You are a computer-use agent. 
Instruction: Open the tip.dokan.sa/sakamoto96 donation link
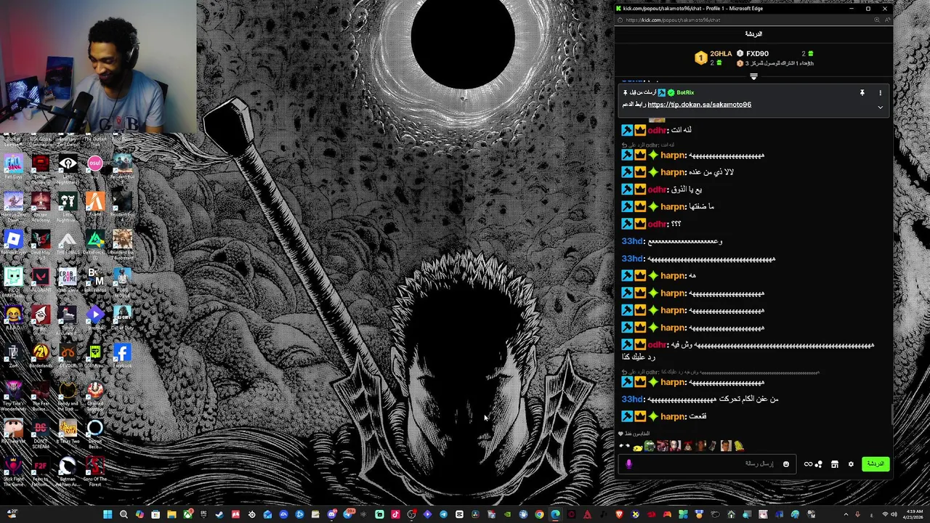[x=699, y=105]
